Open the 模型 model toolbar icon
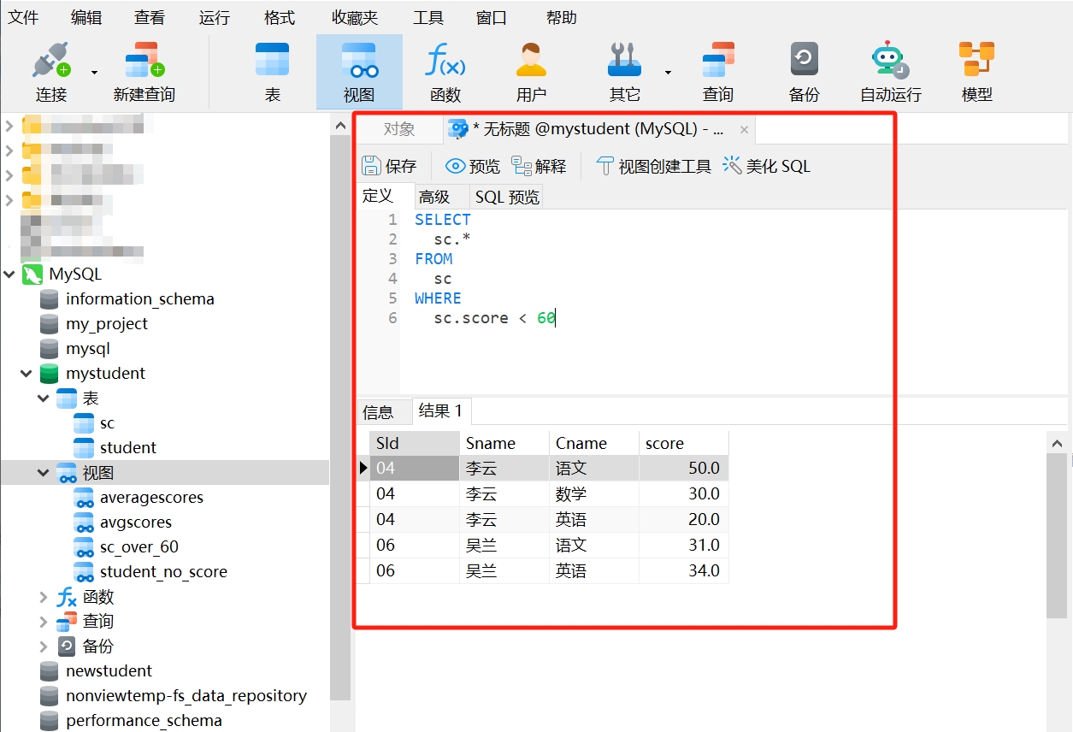 point(976,62)
